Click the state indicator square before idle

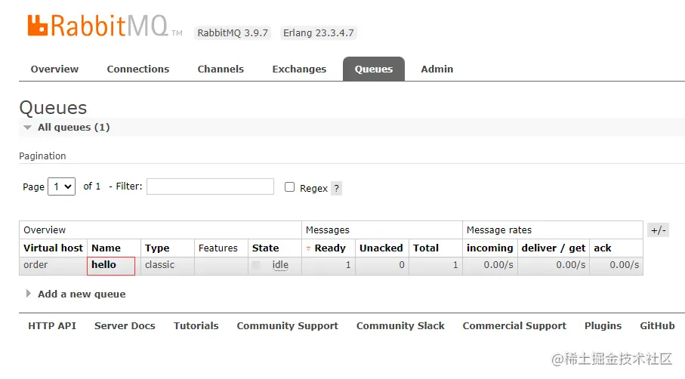pyautogui.click(x=256, y=265)
